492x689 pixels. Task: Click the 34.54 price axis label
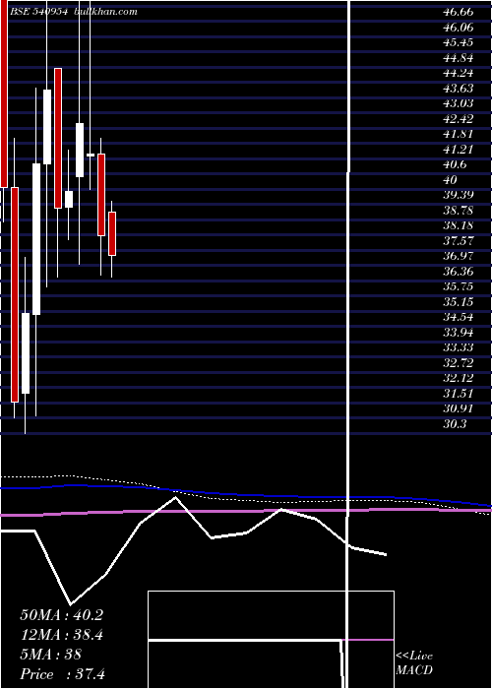(459, 317)
